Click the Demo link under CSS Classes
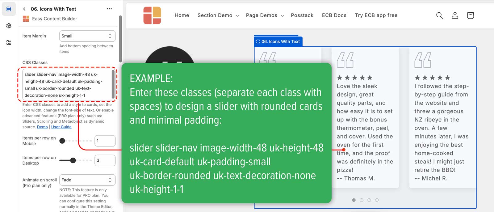 pyautogui.click(x=42, y=127)
